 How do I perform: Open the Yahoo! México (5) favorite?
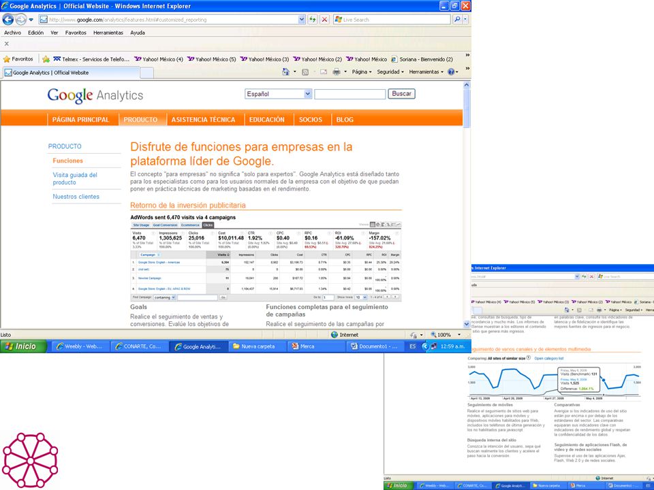tap(211, 59)
